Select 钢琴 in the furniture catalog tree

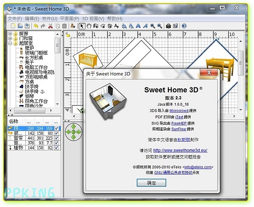pos(30,96)
